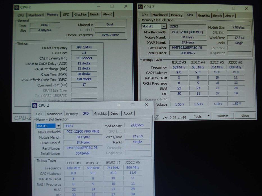Select the Bench tab in the Slot #3 window
262x196 pixels.
pos(115,113)
